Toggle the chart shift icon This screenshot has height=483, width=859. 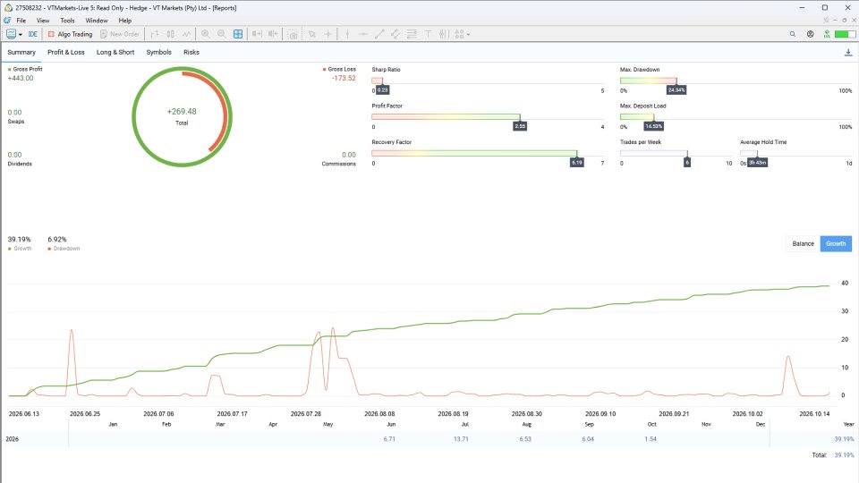click(x=273, y=34)
